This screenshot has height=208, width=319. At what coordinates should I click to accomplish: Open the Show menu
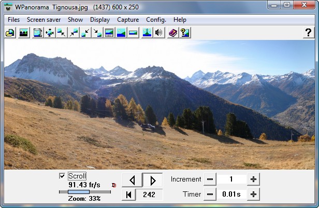coord(75,20)
